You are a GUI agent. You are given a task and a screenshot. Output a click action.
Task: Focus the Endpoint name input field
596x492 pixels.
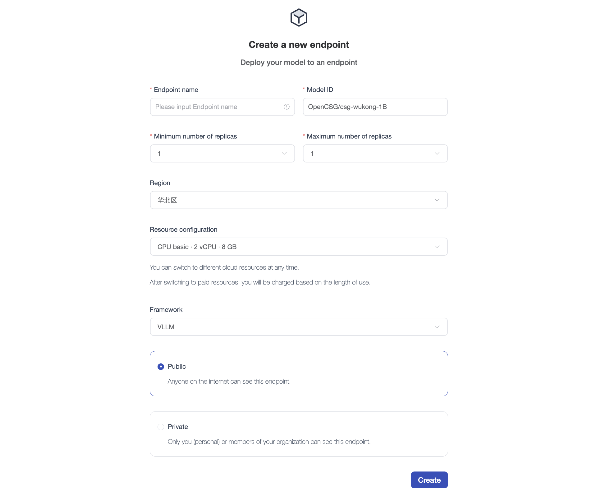[218, 107]
